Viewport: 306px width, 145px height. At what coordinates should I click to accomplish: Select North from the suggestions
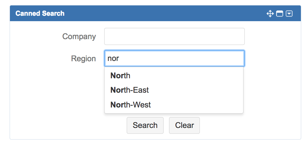click(120, 76)
